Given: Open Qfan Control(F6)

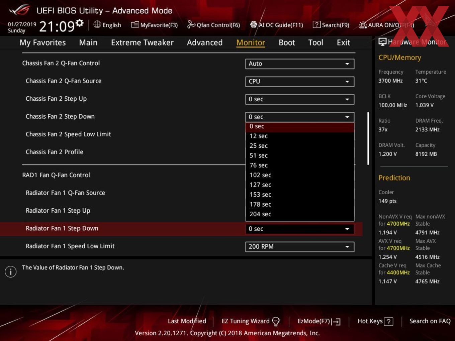Looking at the screenshot, I should (213, 25).
